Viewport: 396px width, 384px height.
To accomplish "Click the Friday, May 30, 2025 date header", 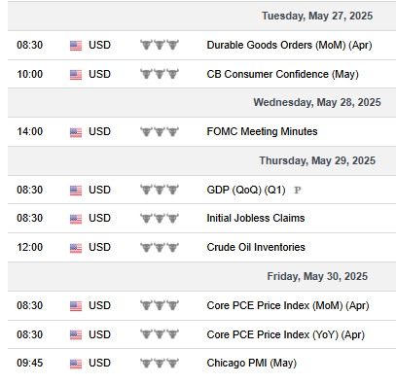I will pos(317,276).
